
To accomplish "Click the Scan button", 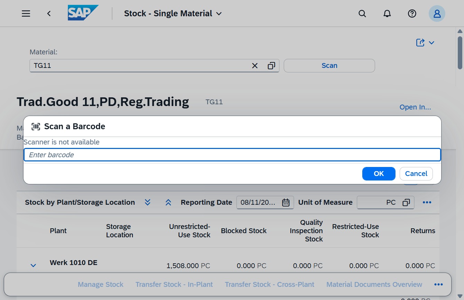I will click(x=329, y=65).
